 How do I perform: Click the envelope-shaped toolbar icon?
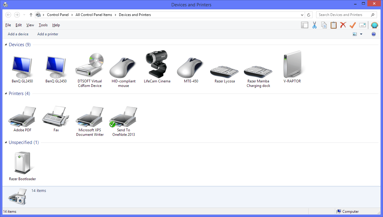point(362,25)
